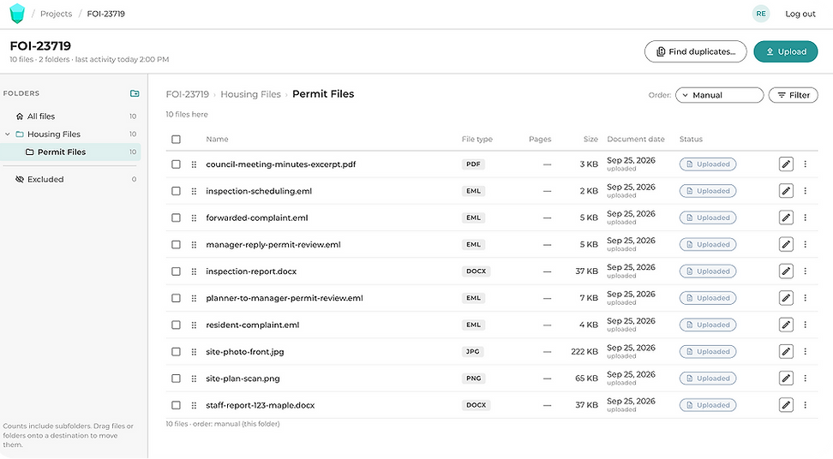Open three-dot menu for staff-report-123-maple.docx
Viewport: 833px width, 459px height.
coord(806,405)
